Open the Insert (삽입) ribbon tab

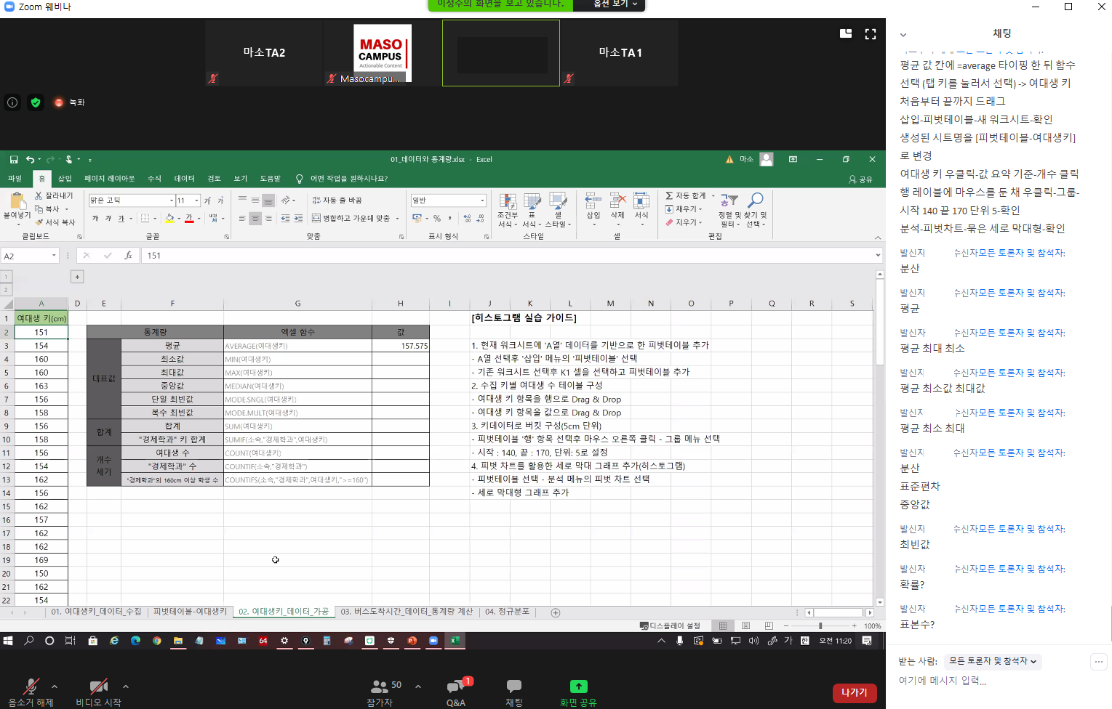pyautogui.click(x=65, y=179)
